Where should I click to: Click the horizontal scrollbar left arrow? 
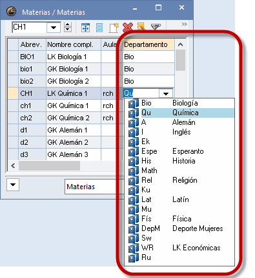(13, 165)
